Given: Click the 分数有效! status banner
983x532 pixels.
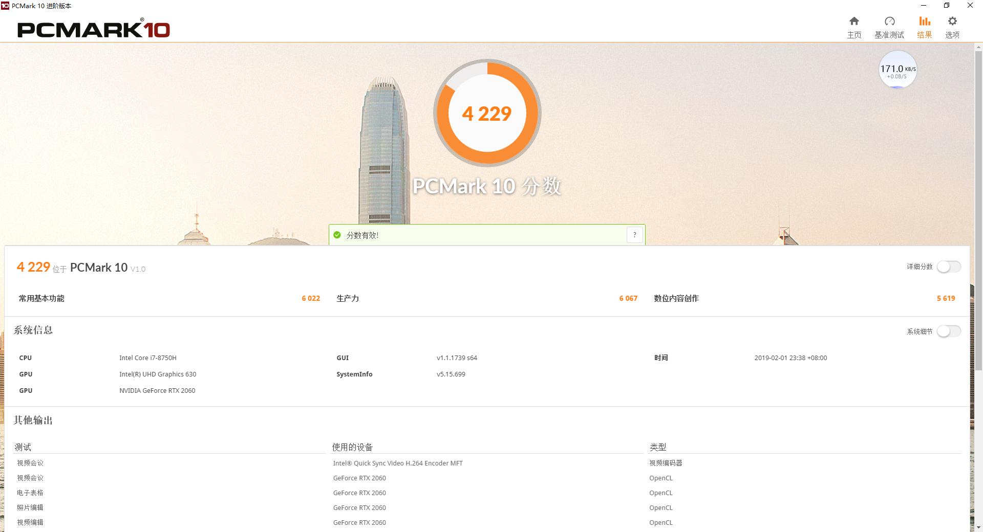Looking at the screenshot, I should 486,235.
